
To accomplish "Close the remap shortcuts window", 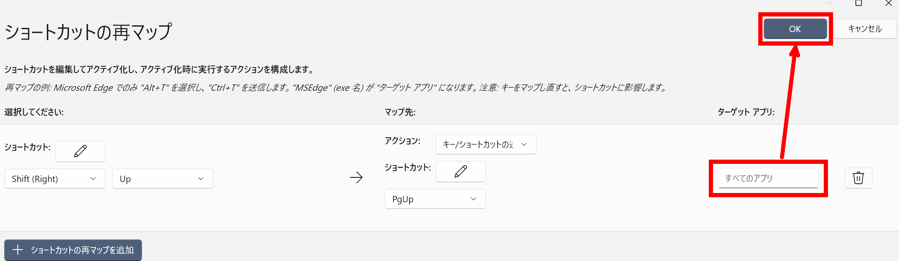I will coord(888,3).
